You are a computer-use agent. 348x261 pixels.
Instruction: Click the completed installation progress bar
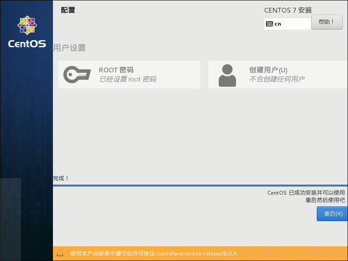tap(200, 186)
